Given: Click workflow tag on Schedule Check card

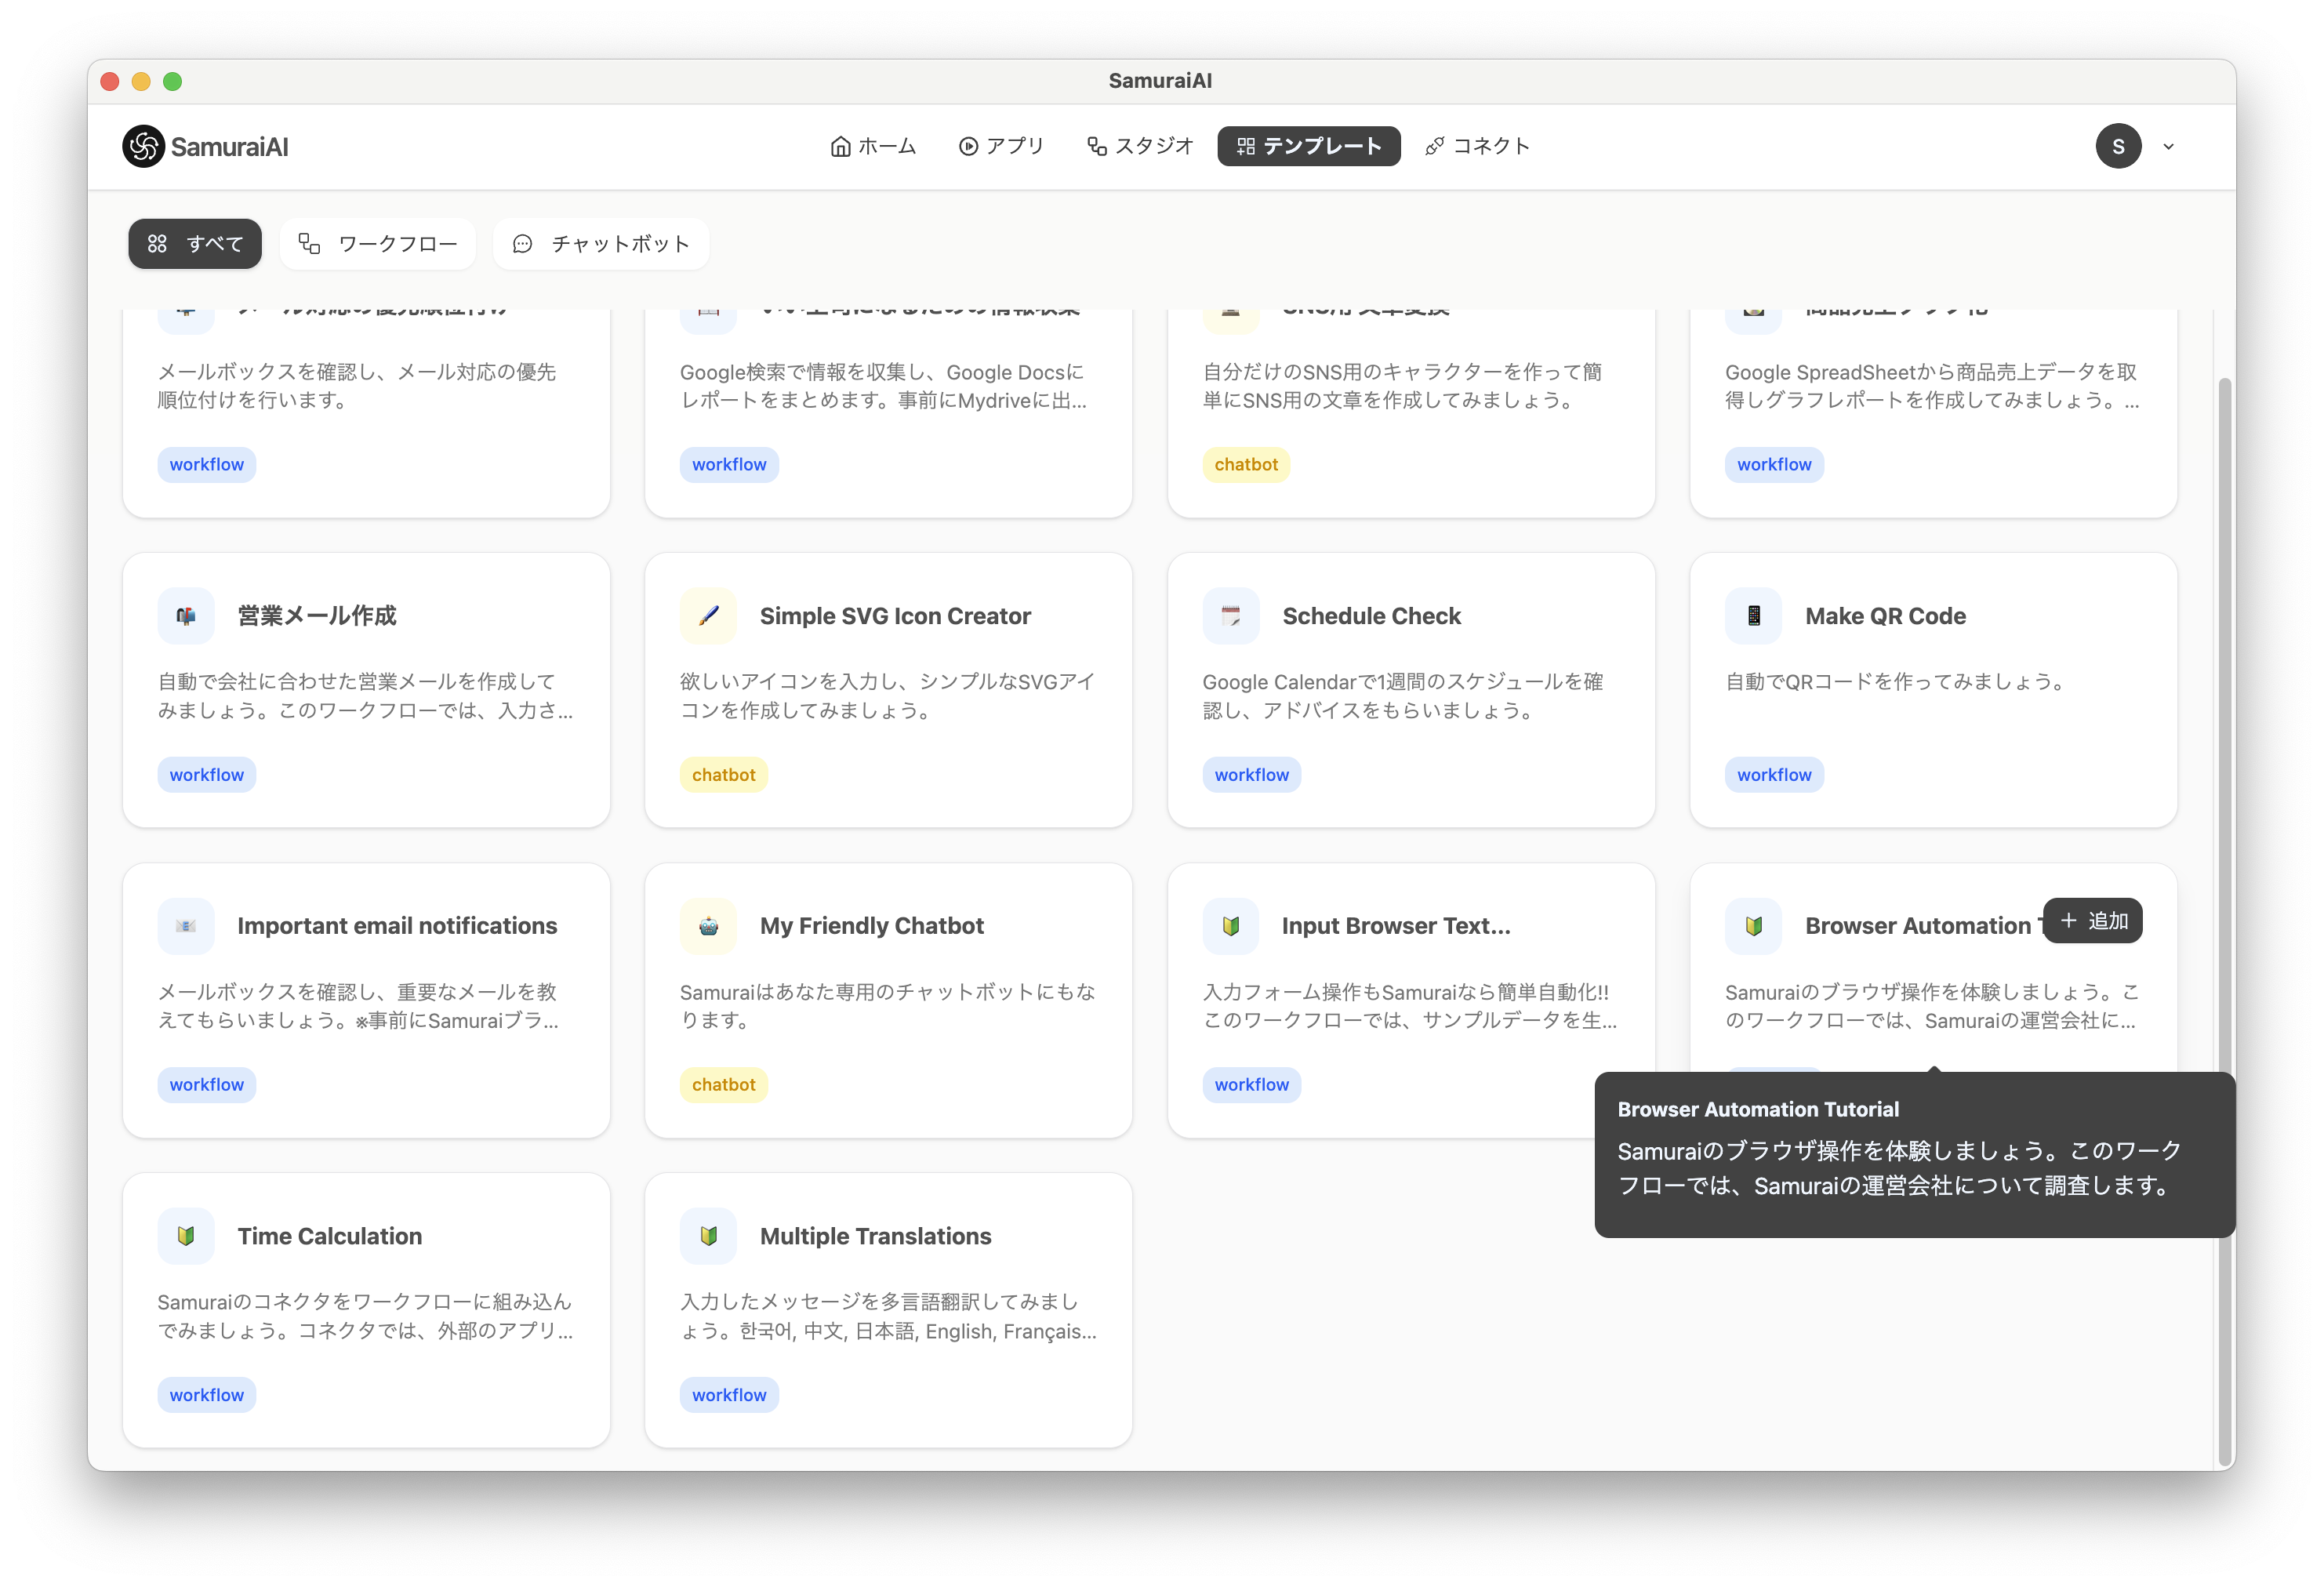Looking at the screenshot, I should coord(1251,775).
